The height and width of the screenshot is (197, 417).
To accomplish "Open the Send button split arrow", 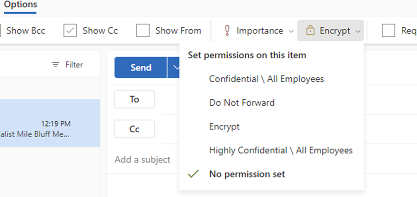I will [175, 68].
